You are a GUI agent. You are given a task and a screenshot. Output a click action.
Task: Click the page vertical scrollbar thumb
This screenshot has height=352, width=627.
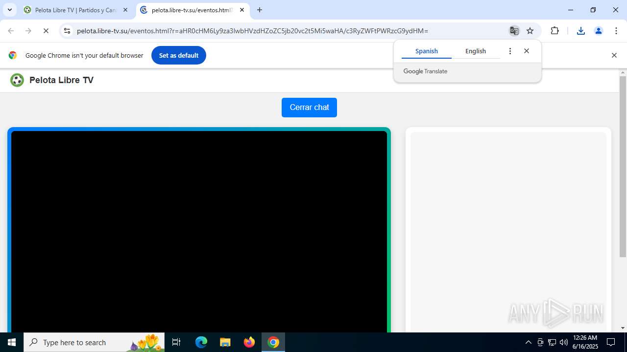pyautogui.click(x=623, y=166)
